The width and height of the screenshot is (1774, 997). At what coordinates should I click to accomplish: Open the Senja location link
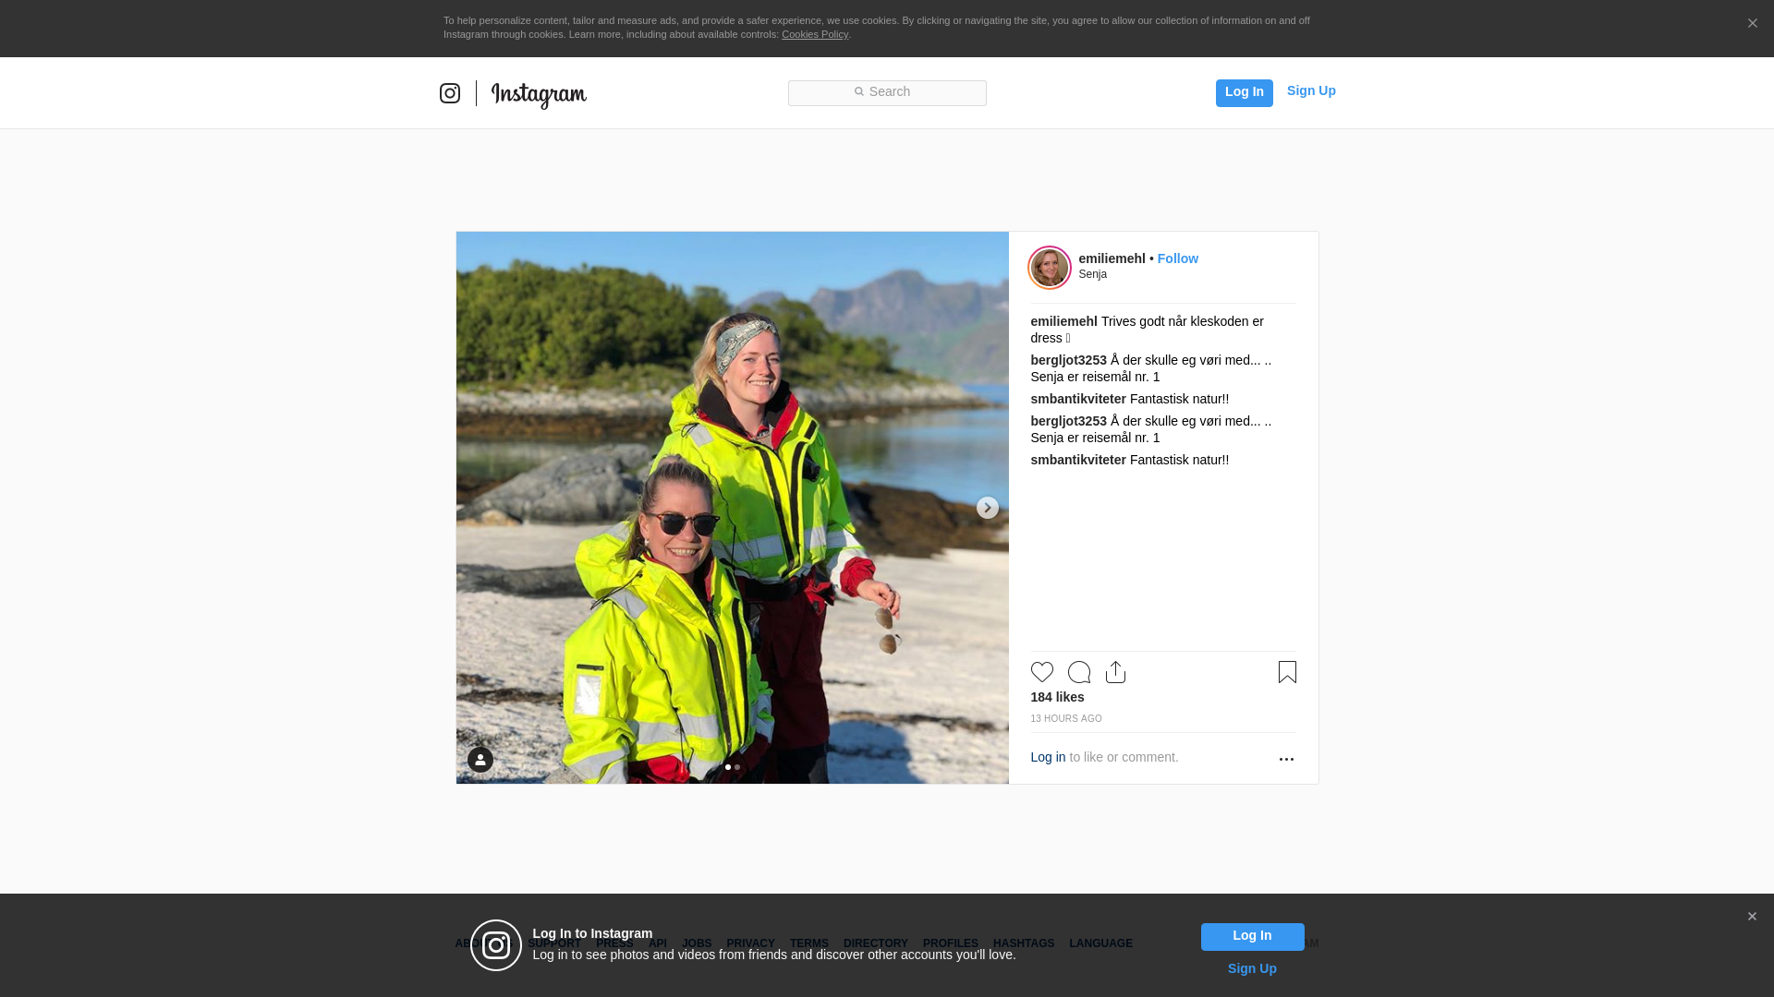tap(1092, 274)
